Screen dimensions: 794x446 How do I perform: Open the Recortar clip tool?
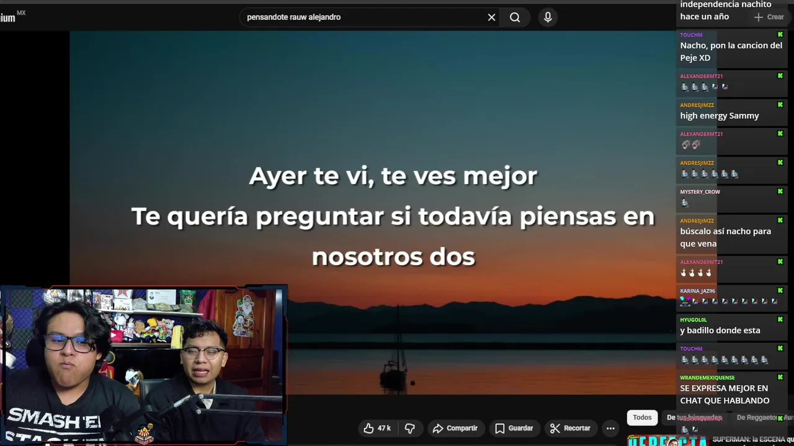570,428
